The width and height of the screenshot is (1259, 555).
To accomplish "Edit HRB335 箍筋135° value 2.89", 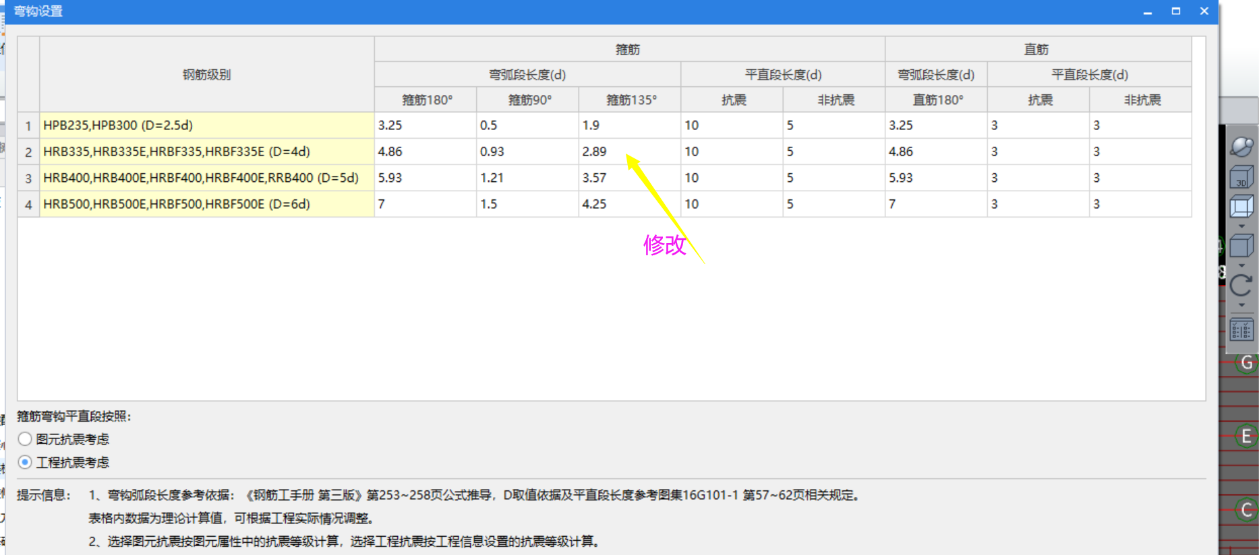I will [x=630, y=152].
